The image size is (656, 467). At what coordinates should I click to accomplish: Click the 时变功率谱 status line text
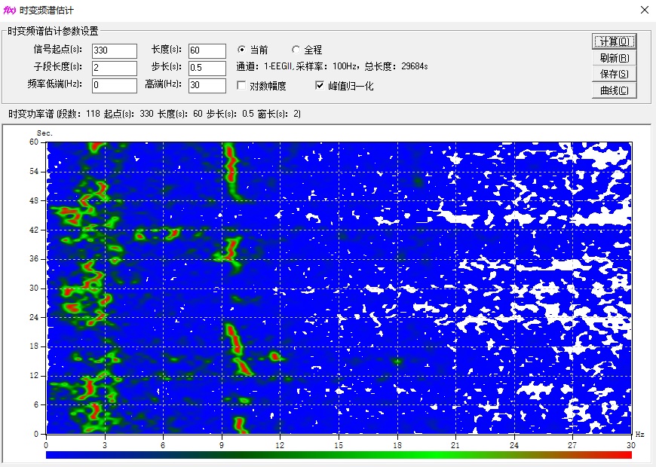coord(155,114)
